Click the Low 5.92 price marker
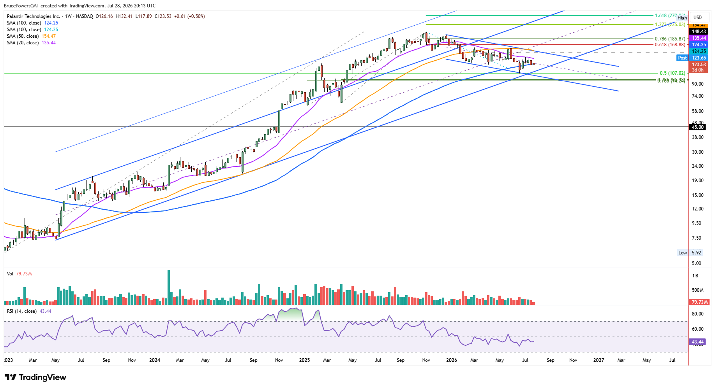Image resolution: width=715 pixels, height=389 pixels. tap(690, 253)
